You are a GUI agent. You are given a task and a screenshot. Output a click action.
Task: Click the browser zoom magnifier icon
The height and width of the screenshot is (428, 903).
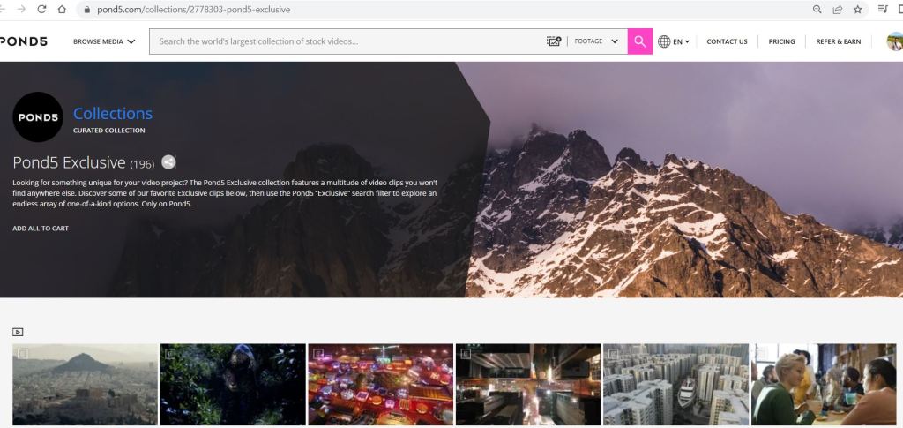pos(817,10)
